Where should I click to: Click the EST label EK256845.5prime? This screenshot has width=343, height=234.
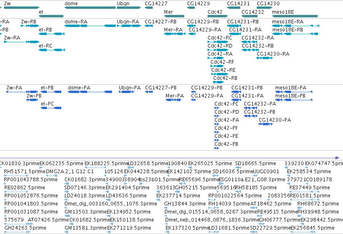pyautogui.click(x=312, y=228)
